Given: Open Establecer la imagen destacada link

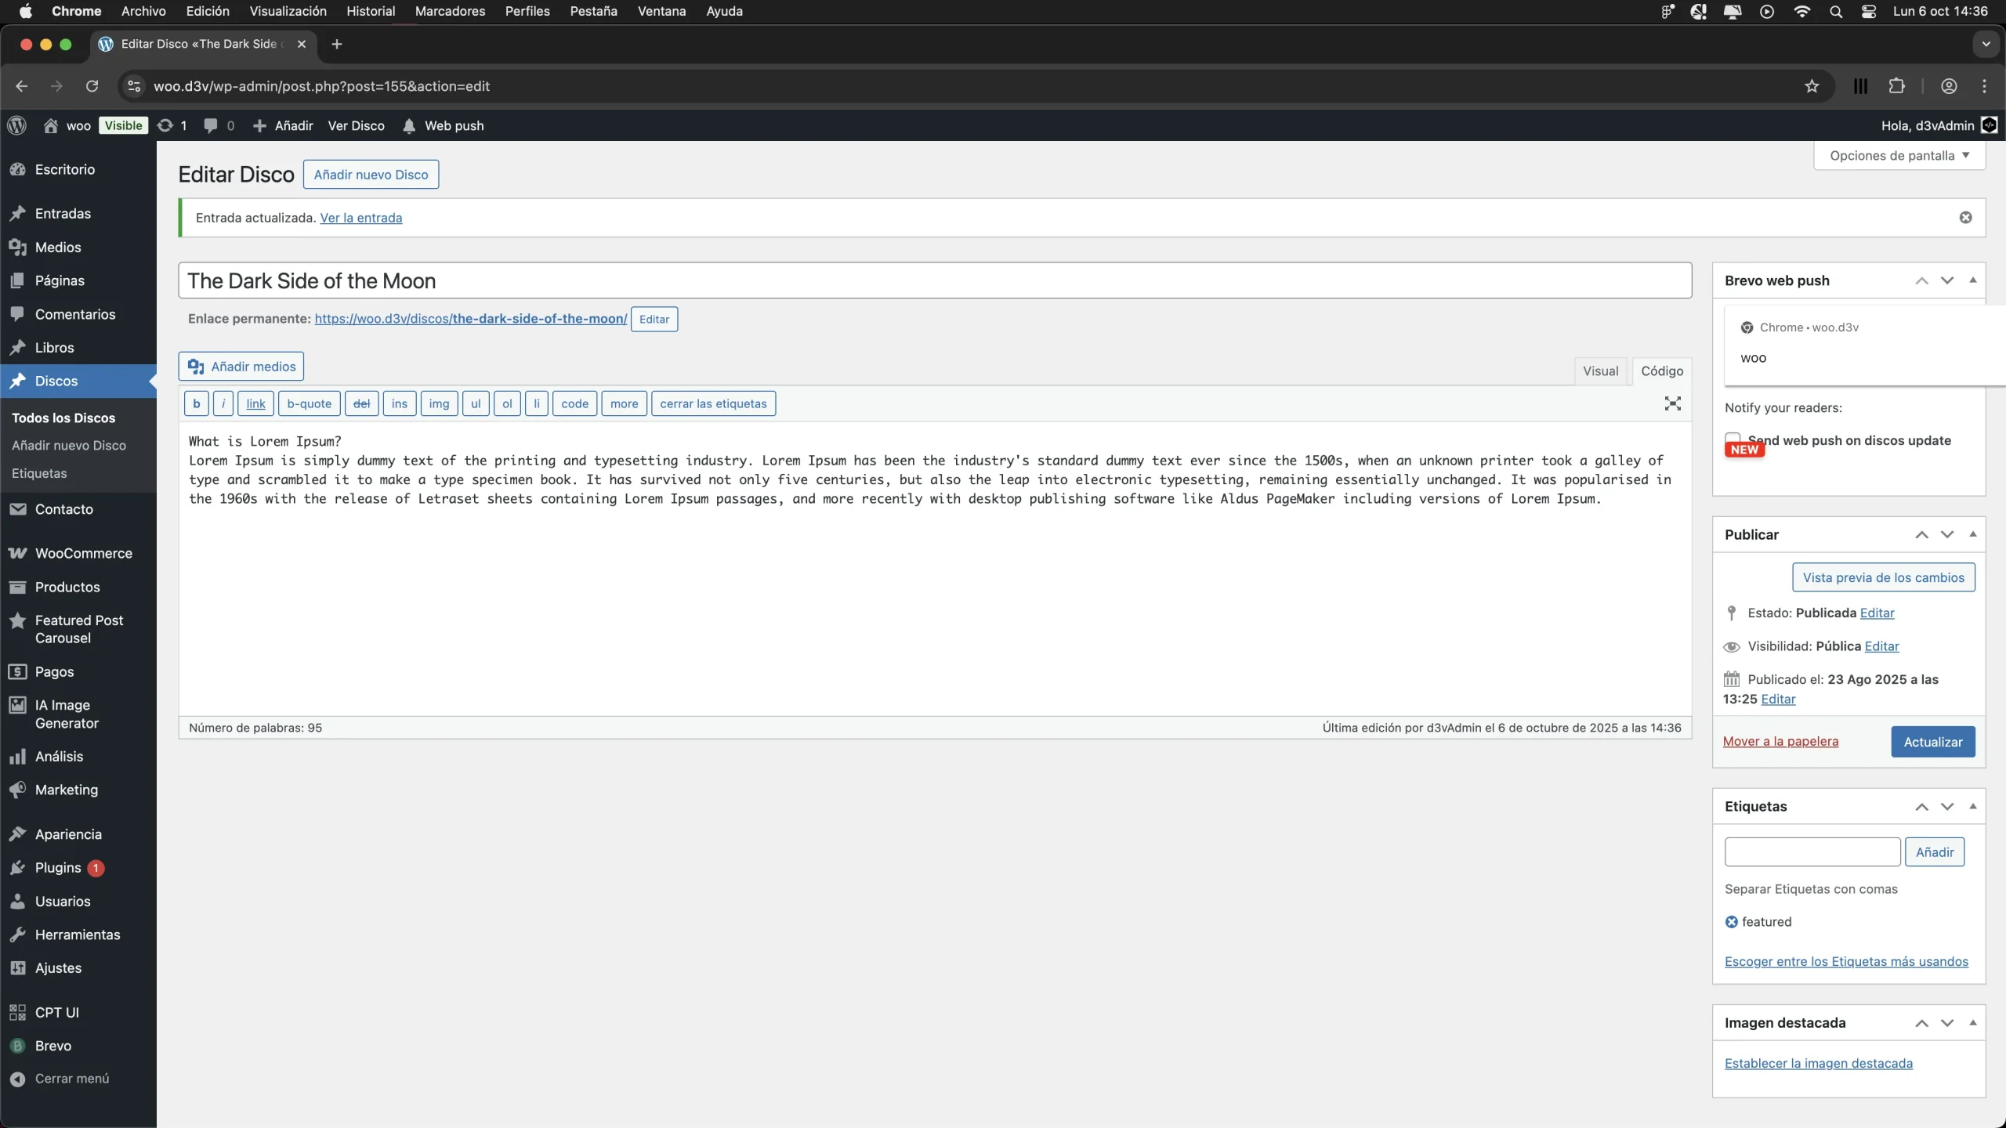Looking at the screenshot, I should click(1819, 1063).
